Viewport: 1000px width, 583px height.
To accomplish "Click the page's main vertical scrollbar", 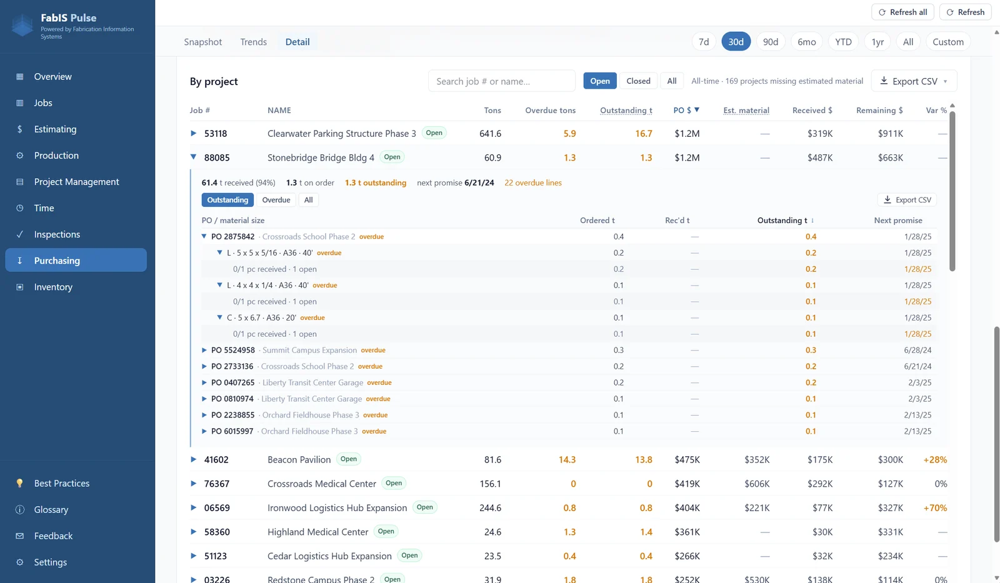I will click(997, 434).
